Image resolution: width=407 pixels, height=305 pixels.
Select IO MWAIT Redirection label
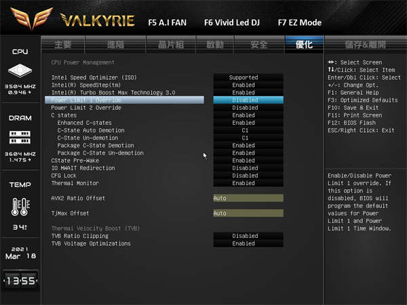click(83, 168)
